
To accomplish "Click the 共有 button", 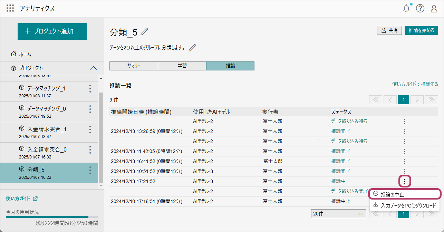I will pyautogui.click(x=389, y=30).
